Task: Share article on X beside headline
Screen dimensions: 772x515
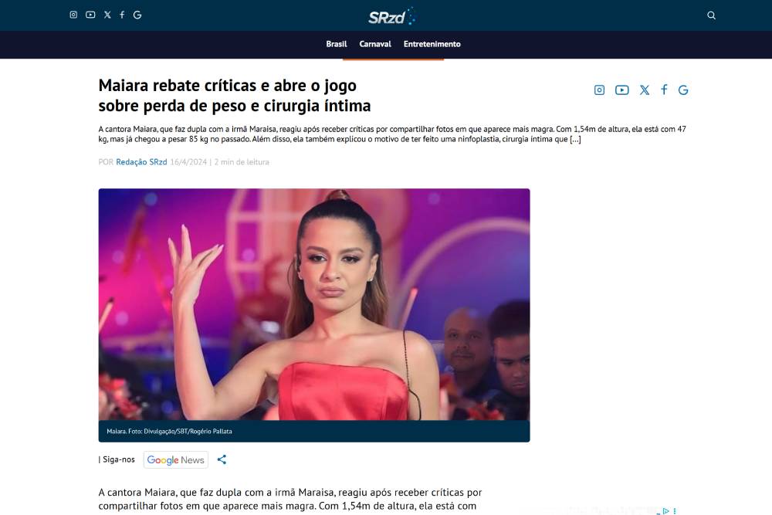Action: [645, 90]
